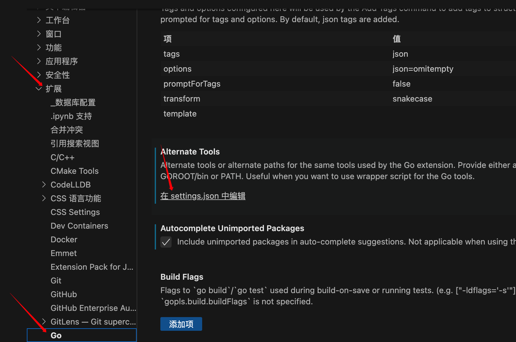Screen dimensions: 516x342
Task: Click the 添加项 button under Build Flags
Action: tap(181, 324)
